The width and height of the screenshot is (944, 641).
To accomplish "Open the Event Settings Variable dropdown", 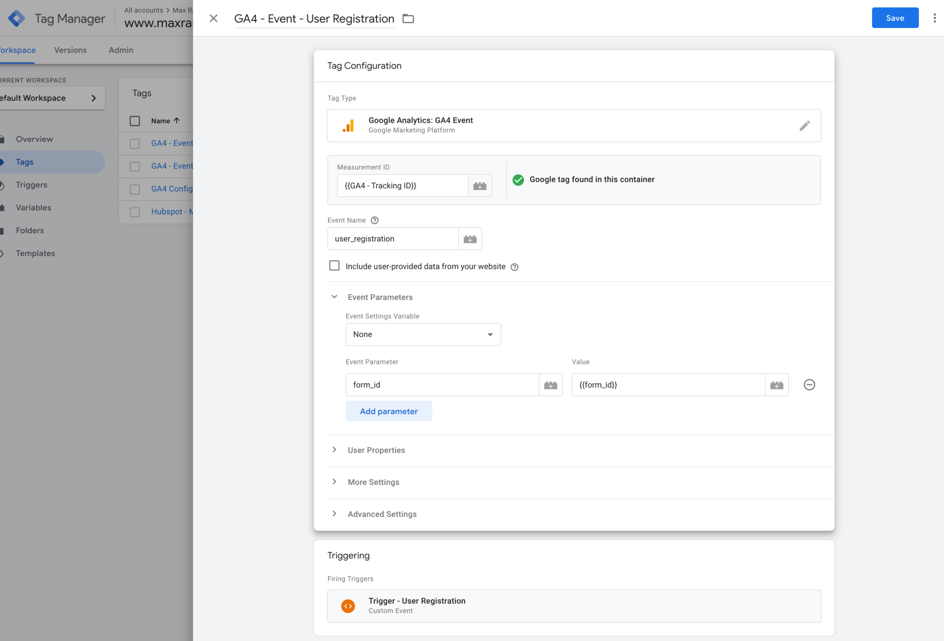I will click(x=422, y=334).
